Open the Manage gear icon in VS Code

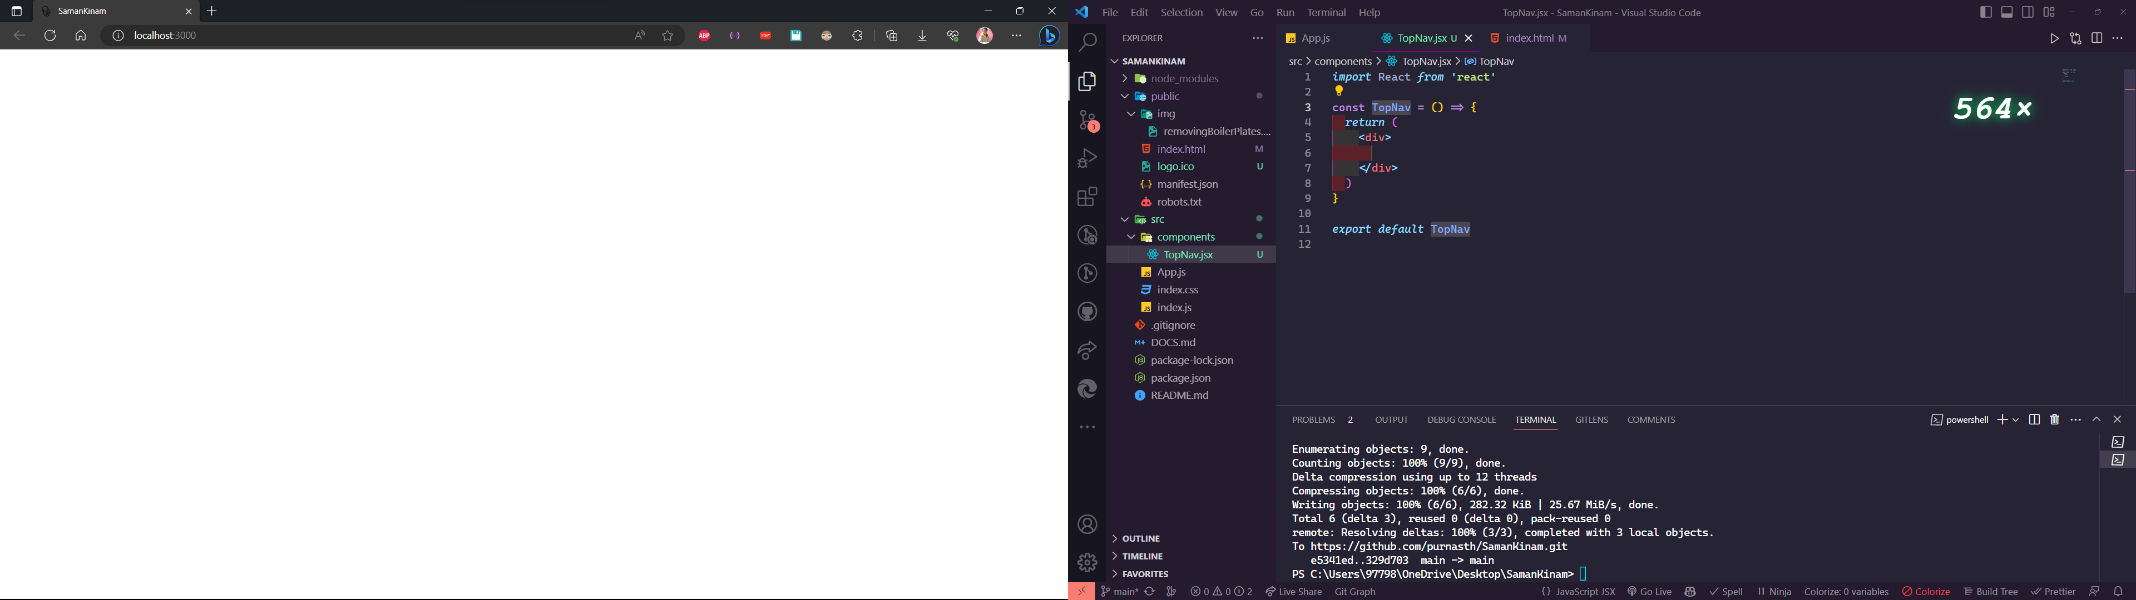pos(1088,563)
